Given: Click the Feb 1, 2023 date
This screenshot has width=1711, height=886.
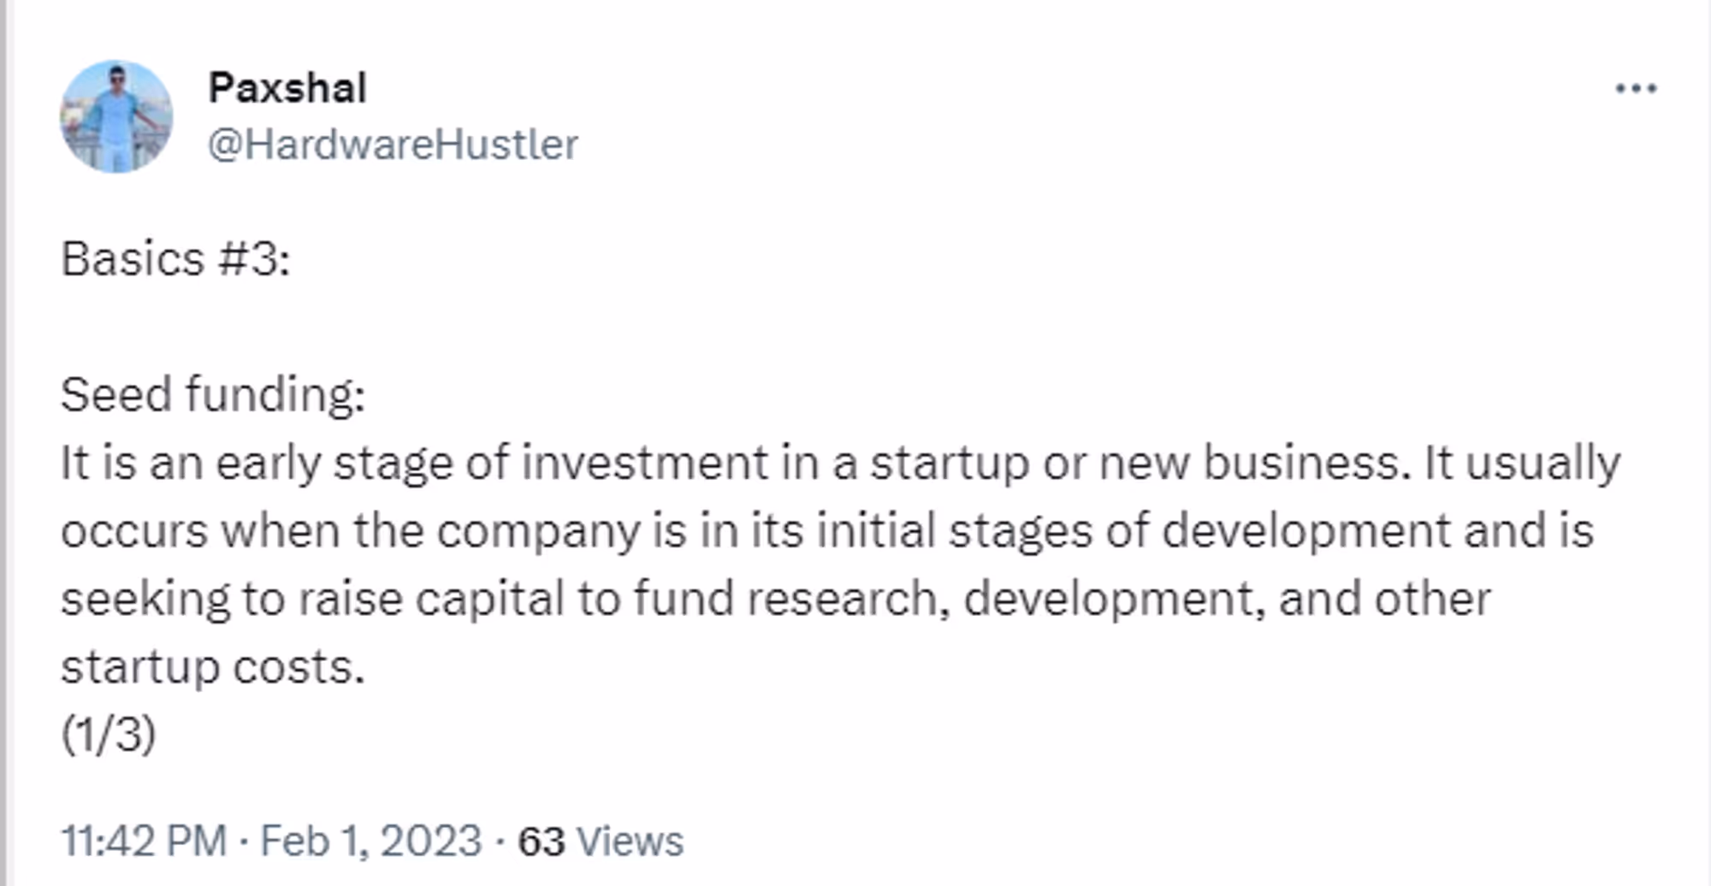Looking at the screenshot, I should pos(371,841).
